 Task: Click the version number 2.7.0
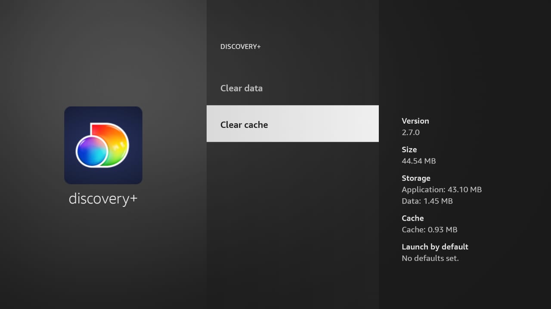[x=411, y=132]
